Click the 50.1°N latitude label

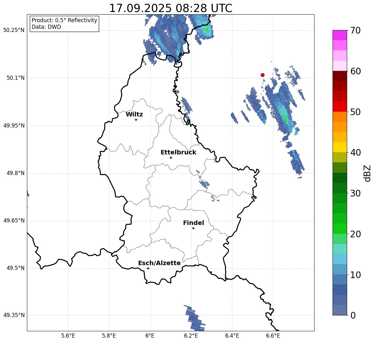(x=16, y=78)
